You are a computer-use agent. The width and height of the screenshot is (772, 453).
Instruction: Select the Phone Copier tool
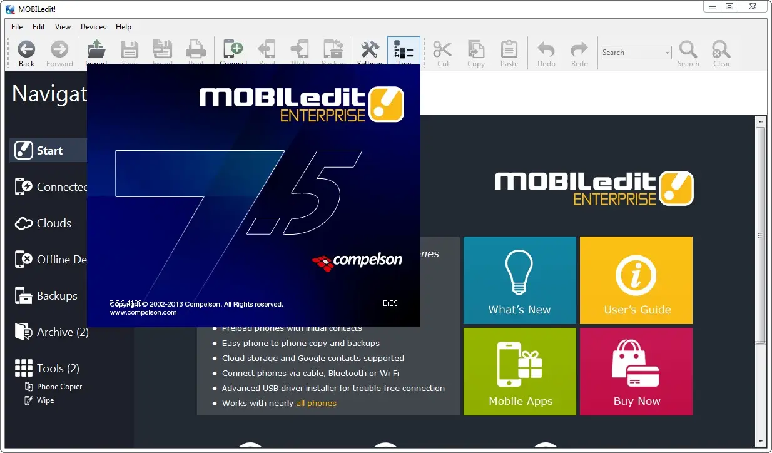[x=61, y=386]
